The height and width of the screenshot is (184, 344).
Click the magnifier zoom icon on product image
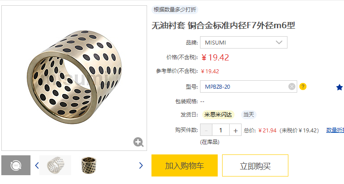click(138, 142)
